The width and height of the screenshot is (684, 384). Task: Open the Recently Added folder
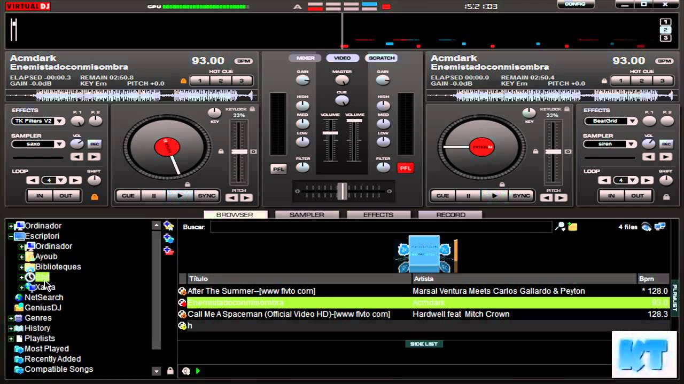[48, 359]
